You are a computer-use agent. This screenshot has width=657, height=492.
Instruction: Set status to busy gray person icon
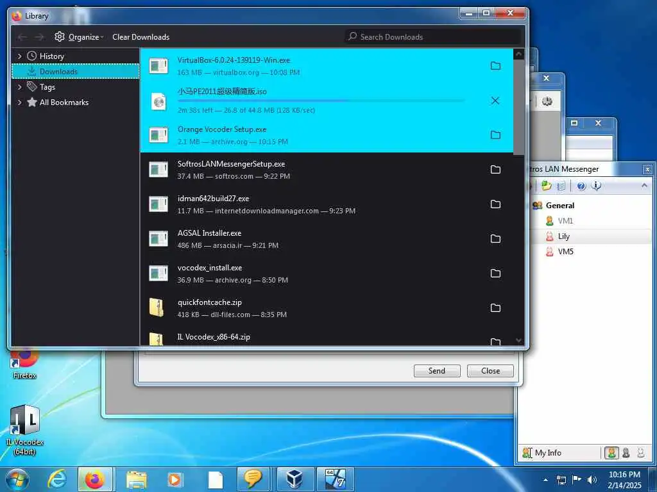tap(626, 453)
